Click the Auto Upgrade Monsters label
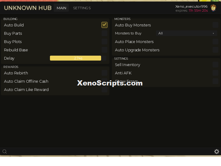The image size is (221, 166). pyautogui.click(x=137, y=50)
